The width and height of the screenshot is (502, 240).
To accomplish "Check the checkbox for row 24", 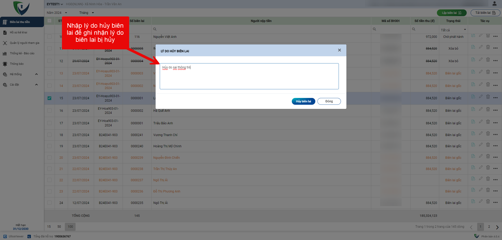I will [49, 203].
